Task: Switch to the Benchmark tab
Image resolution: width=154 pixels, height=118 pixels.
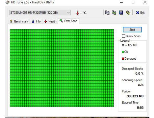Action: pos(19,21)
